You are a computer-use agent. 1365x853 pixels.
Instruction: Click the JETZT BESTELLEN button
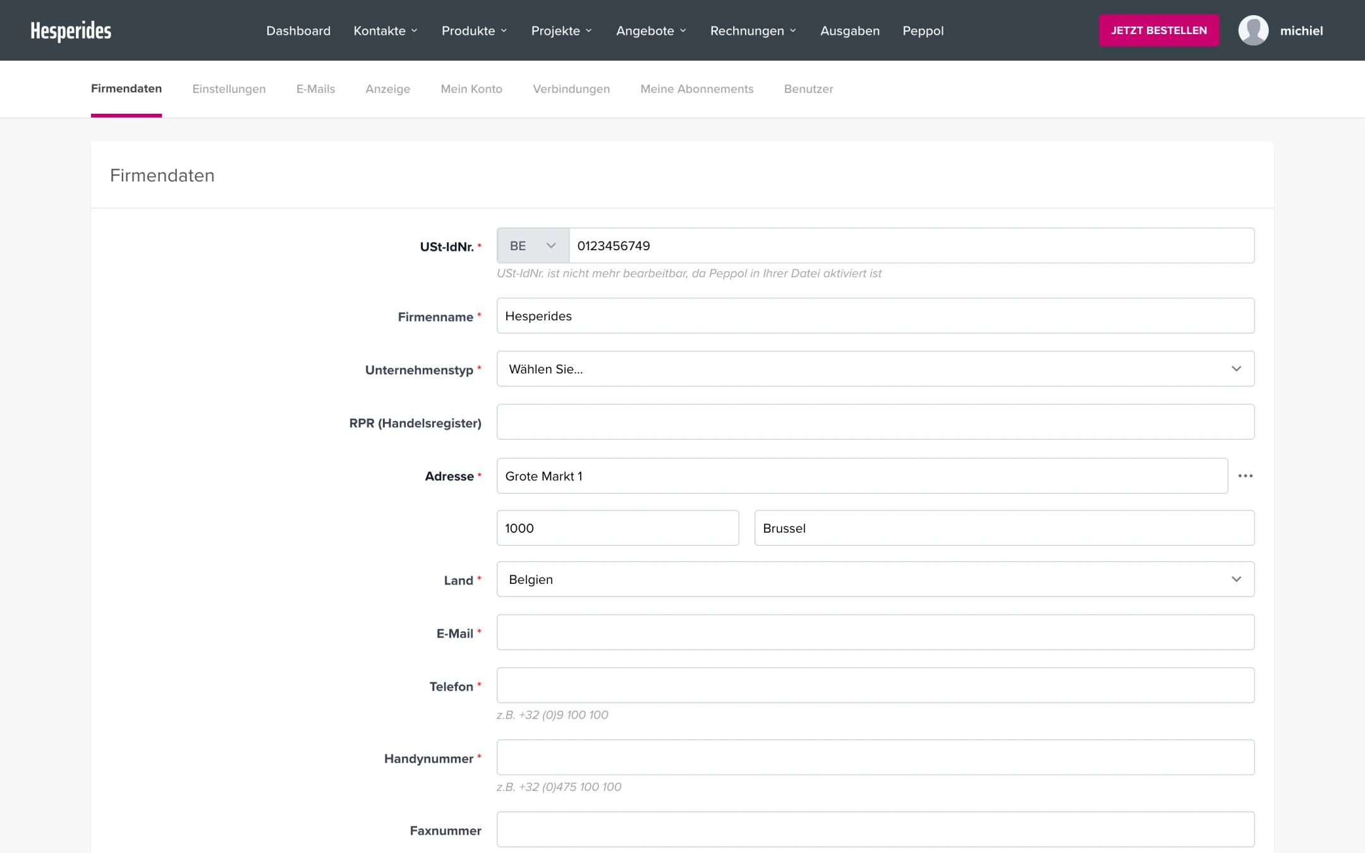1159,30
